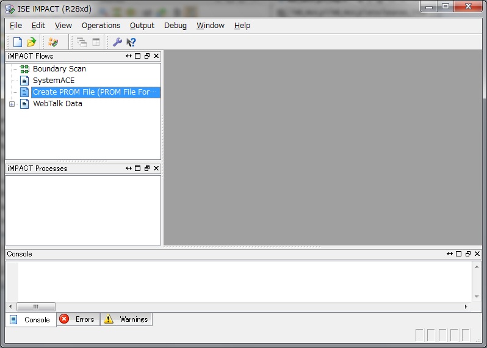Undock the iMPACT Processes panel
The image size is (487, 348).
point(147,168)
